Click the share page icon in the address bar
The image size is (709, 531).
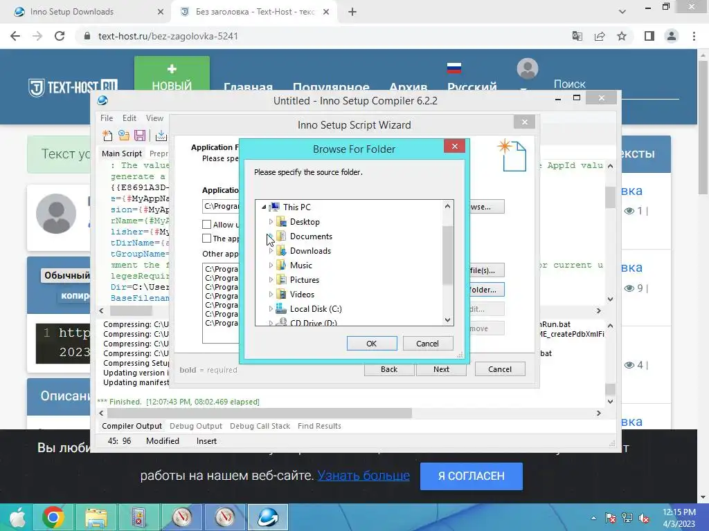point(600,36)
